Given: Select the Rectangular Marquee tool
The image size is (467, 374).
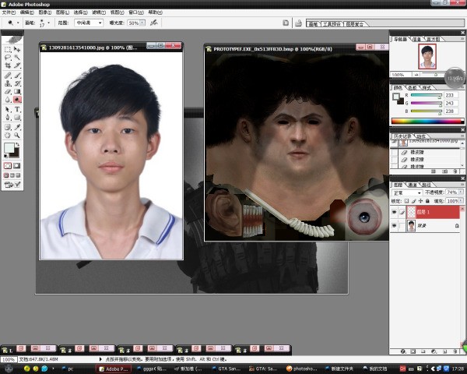Looking at the screenshot, I should click(x=8, y=49).
